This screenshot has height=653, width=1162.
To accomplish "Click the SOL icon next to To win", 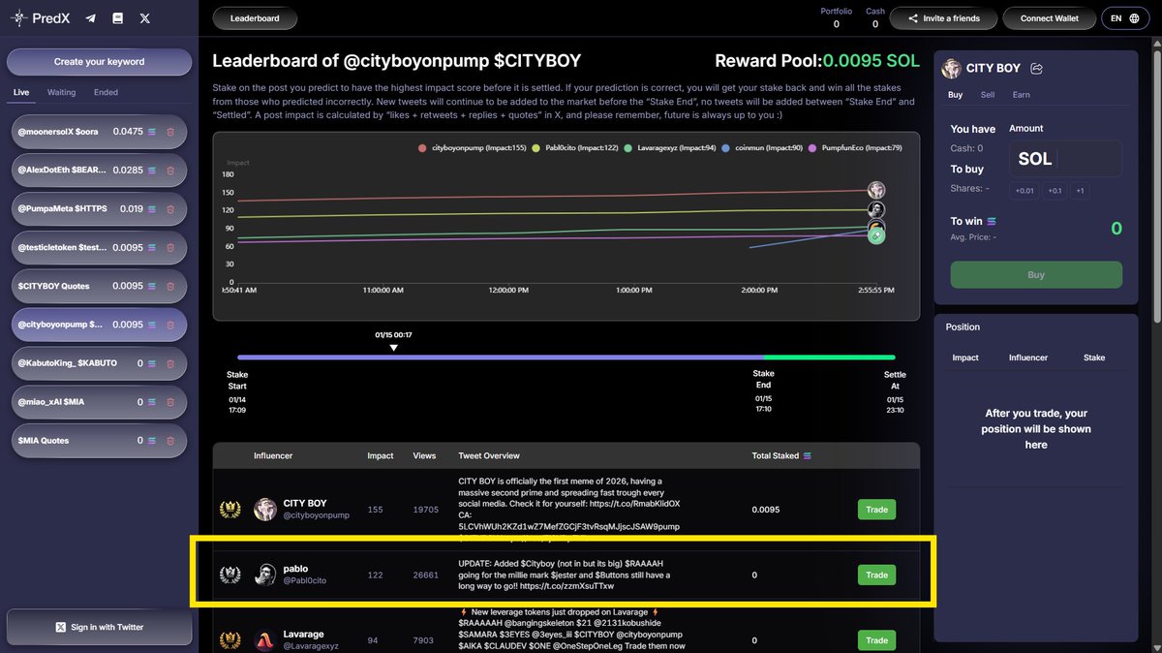I will pos(992,222).
